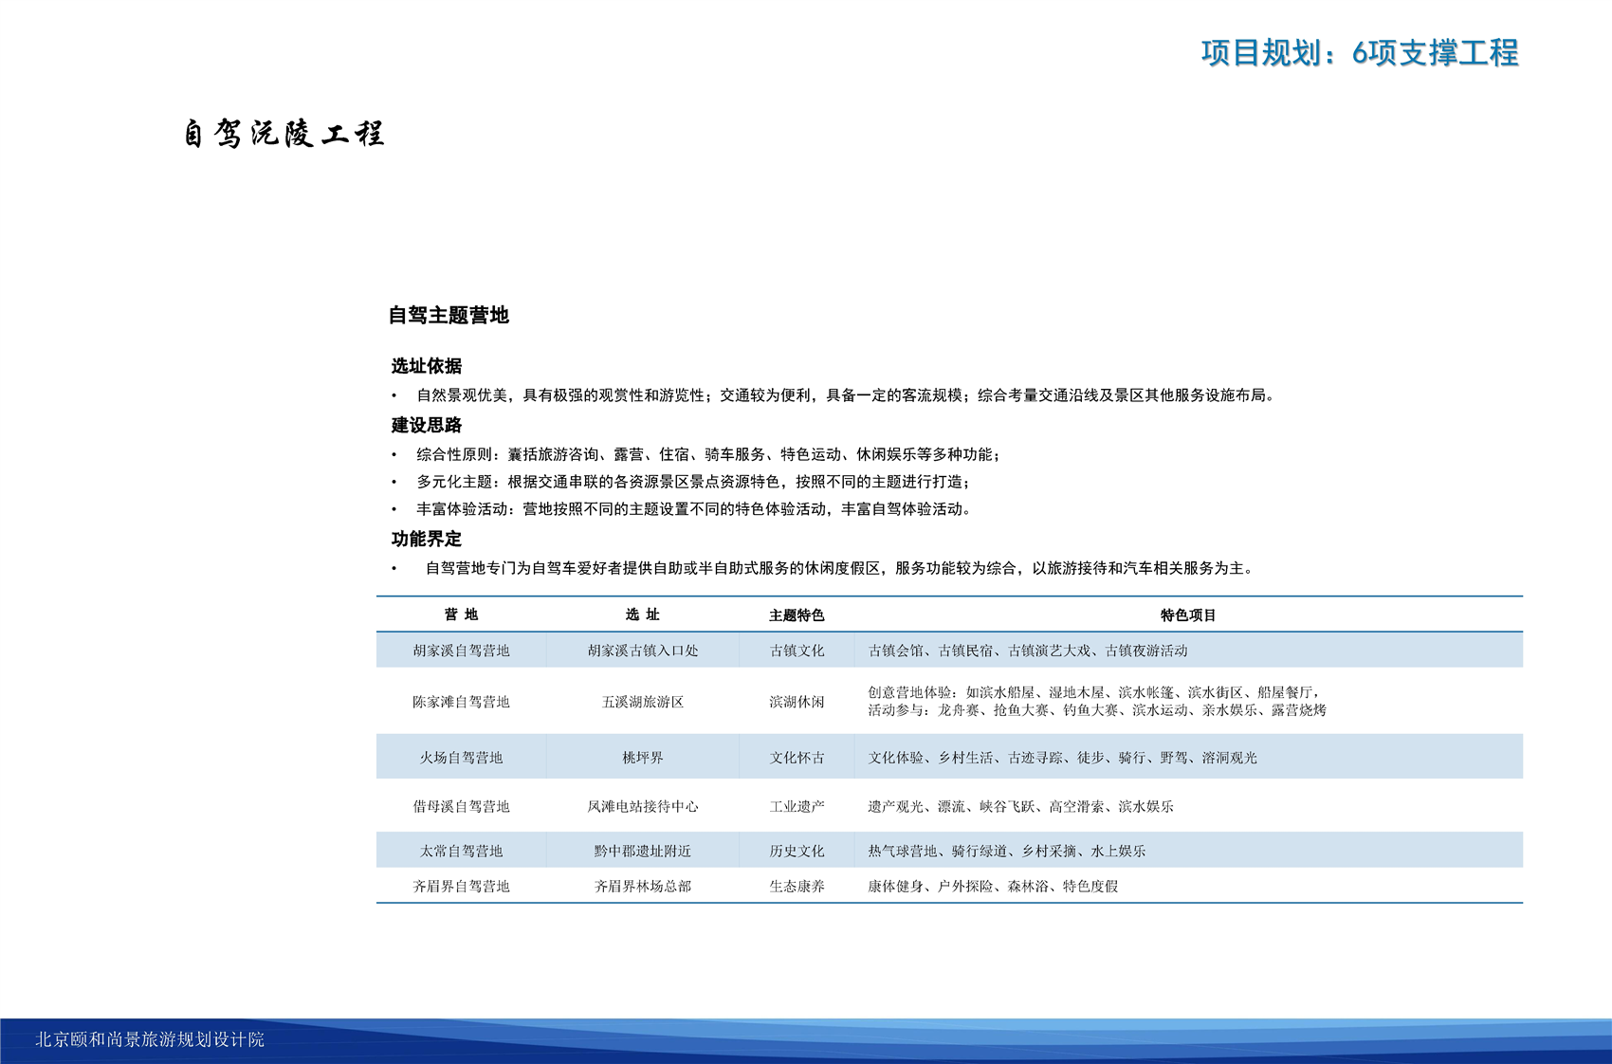Click the 综合性原则 bullet line

click(707, 455)
